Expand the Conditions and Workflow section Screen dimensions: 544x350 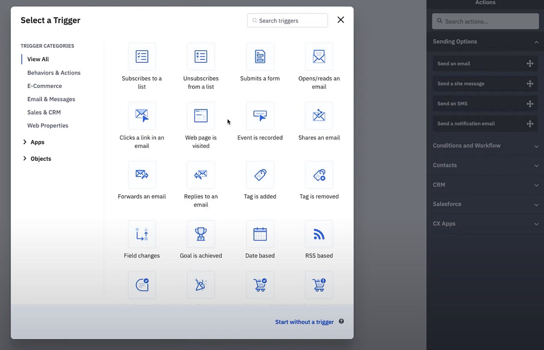tap(536, 146)
